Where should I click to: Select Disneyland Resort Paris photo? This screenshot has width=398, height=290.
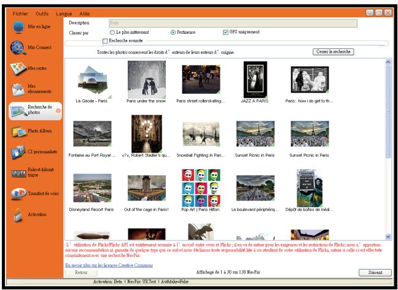(x=92, y=188)
